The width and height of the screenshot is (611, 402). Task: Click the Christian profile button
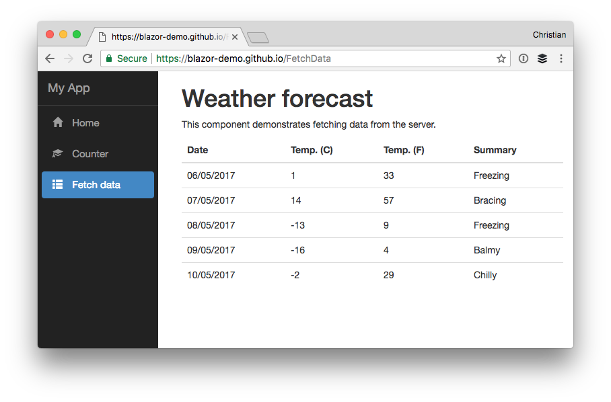click(549, 35)
